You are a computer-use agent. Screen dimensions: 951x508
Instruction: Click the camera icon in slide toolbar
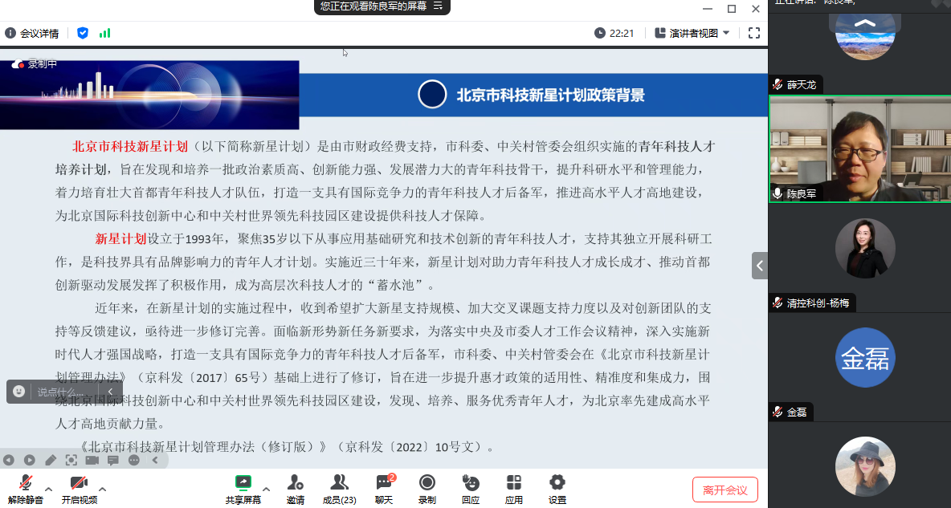pyautogui.click(x=92, y=460)
